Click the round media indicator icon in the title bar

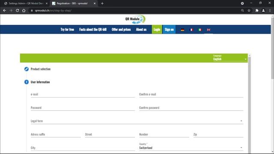point(242,3)
